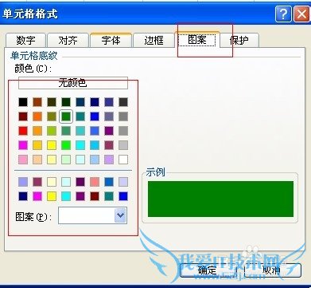The height and width of the screenshot is (288, 311).
Task: Open the 图案(P) dropdown arrow
Action: (x=120, y=215)
